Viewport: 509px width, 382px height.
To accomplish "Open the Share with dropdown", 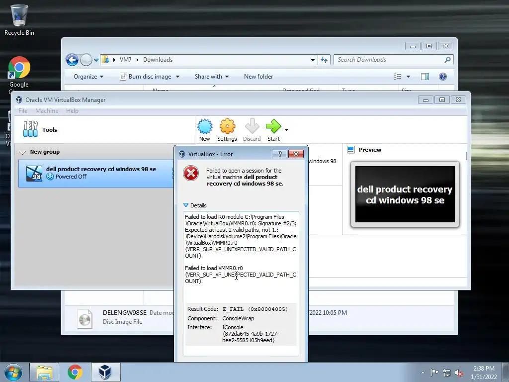I will pos(212,77).
